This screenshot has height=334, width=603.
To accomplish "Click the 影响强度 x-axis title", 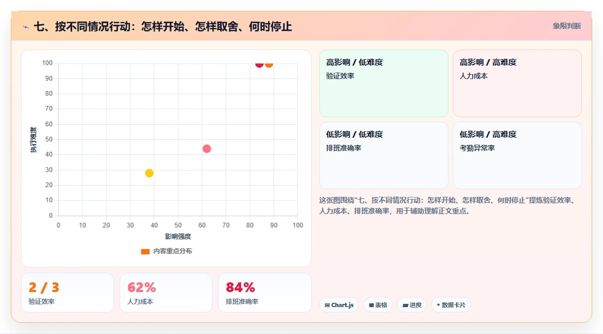I will pyautogui.click(x=178, y=236).
